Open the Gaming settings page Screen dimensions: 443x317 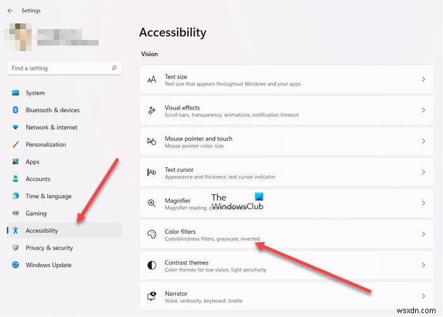[36, 213]
